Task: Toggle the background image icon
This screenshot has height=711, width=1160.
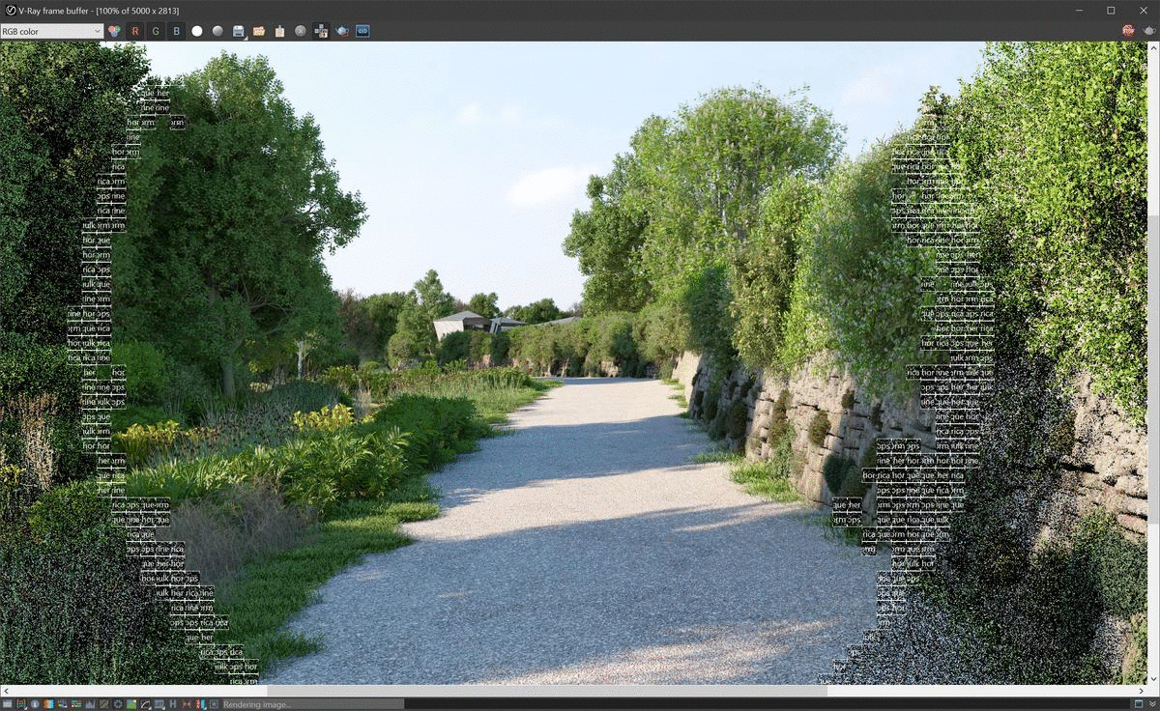Action: point(131,704)
